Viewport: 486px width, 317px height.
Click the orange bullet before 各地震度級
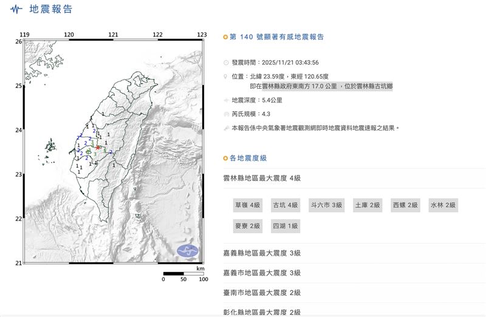pyautogui.click(x=225, y=158)
